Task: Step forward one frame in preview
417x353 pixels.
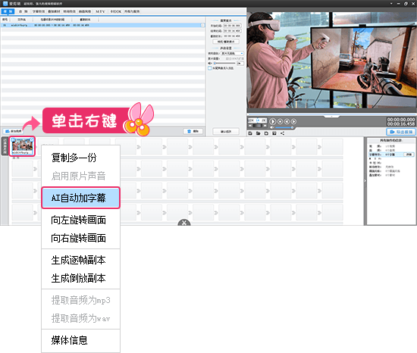Action: click(293, 121)
